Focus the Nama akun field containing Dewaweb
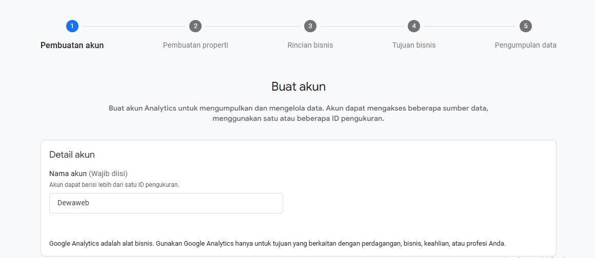The width and height of the screenshot is (595, 258). click(x=166, y=203)
